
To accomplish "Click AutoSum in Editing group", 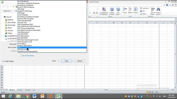I will (x=145, y=8).
